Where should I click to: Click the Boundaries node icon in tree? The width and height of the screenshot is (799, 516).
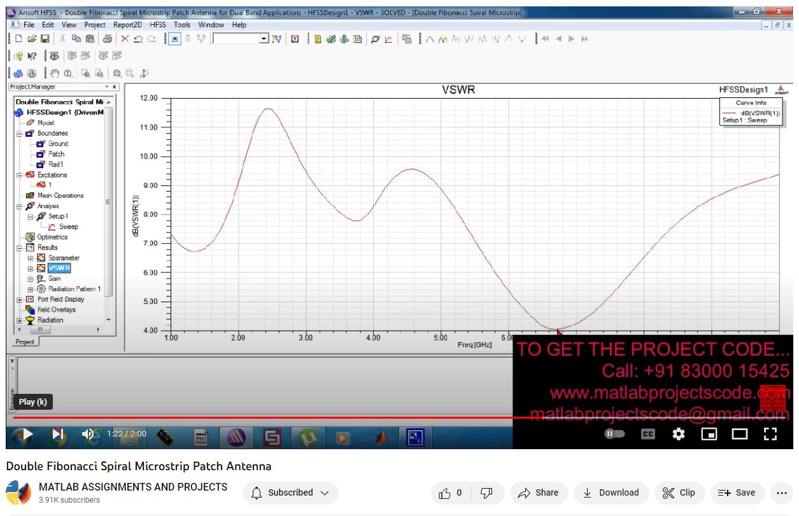(x=29, y=133)
